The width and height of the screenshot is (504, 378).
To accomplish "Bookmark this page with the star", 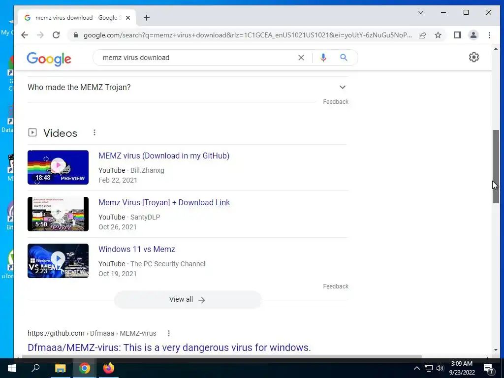I will (x=438, y=35).
